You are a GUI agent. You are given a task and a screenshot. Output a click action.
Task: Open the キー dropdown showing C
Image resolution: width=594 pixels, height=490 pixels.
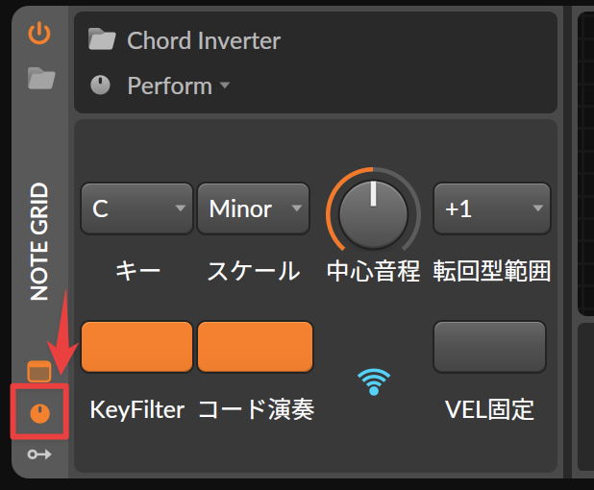point(136,208)
